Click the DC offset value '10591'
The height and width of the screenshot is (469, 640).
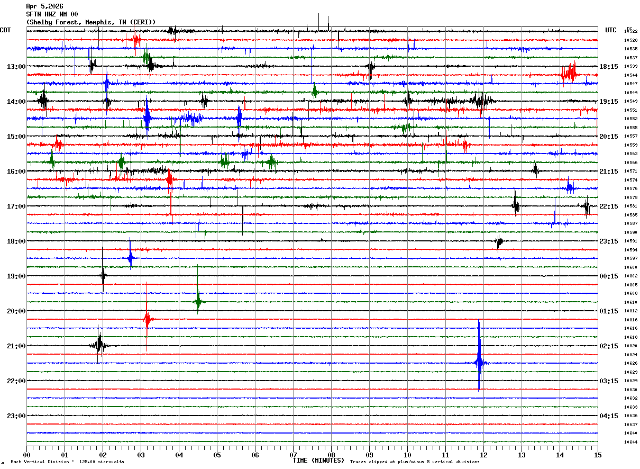click(630, 241)
